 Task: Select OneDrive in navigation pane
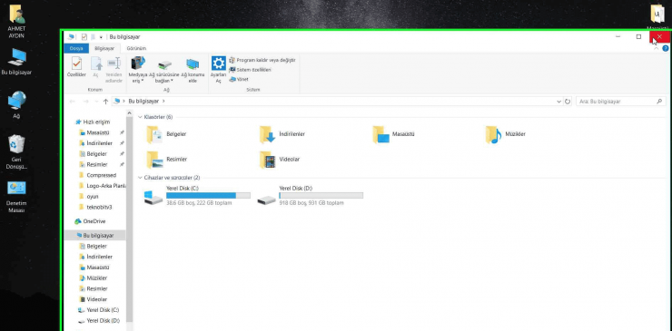point(90,221)
